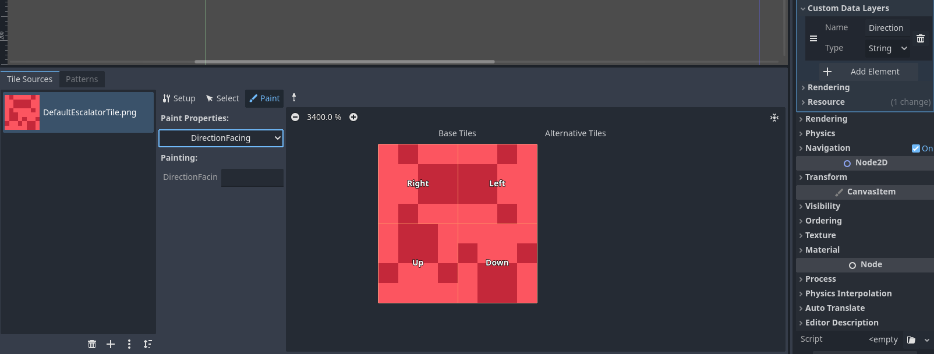Open tile sources three-dot options menu

[129, 344]
